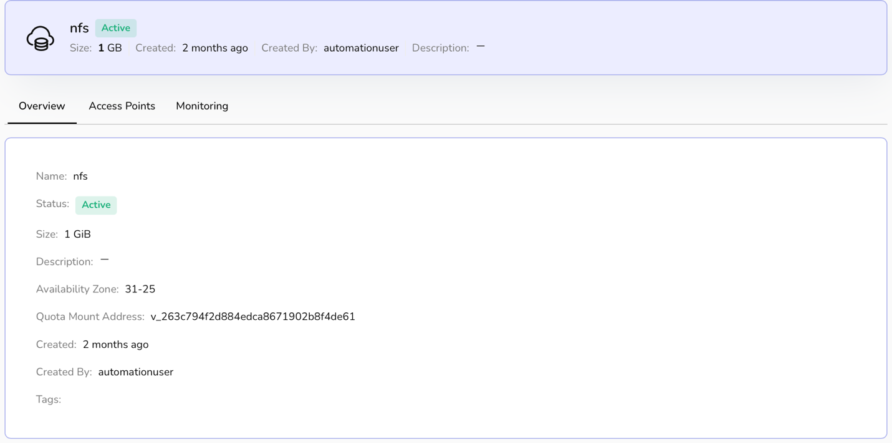The height and width of the screenshot is (443, 892).
Task: Click the Tags label
Action: coord(48,399)
